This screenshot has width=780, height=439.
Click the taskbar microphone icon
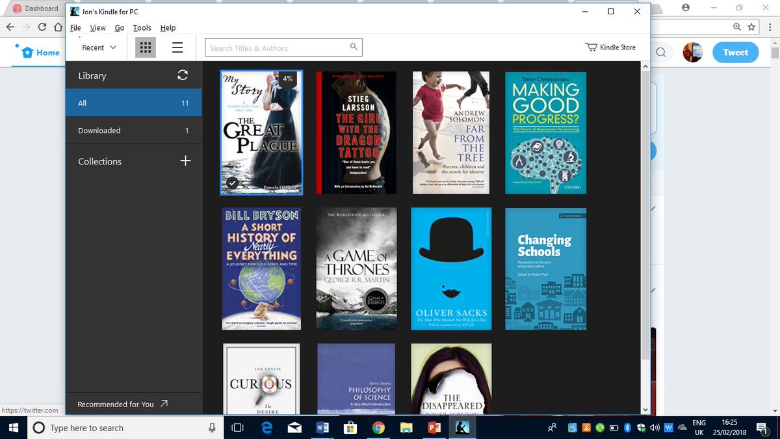coord(212,427)
